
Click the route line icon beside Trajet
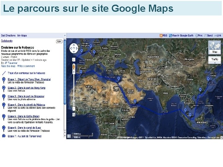[x=4, y=73]
